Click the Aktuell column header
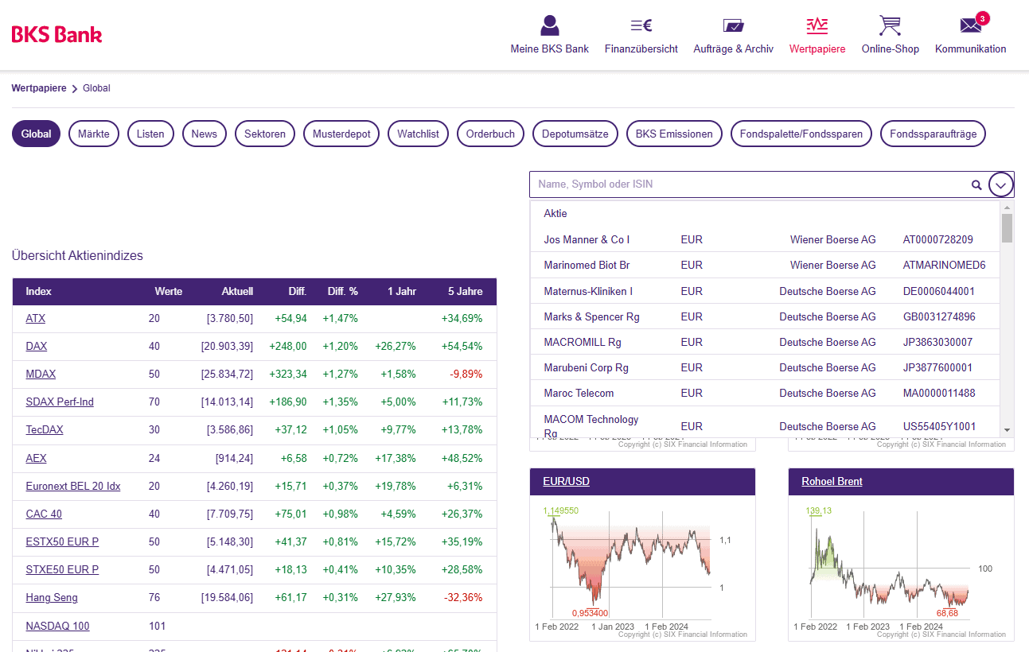The height and width of the screenshot is (652, 1029). tap(237, 291)
